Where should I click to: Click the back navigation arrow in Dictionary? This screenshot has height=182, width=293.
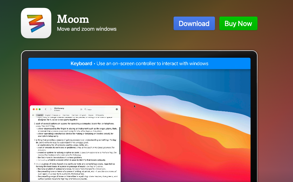pos(46,109)
